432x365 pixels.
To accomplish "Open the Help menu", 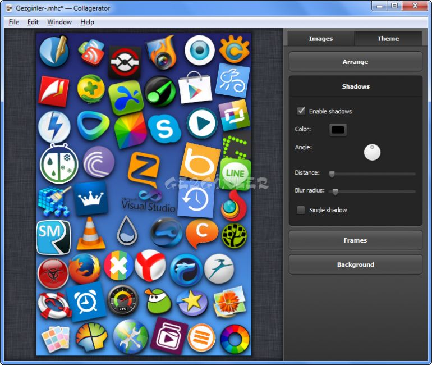I will point(87,22).
